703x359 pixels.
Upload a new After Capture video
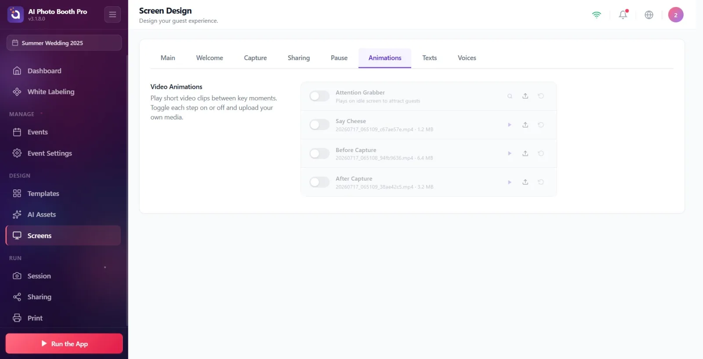pyautogui.click(x=525, y=182)
